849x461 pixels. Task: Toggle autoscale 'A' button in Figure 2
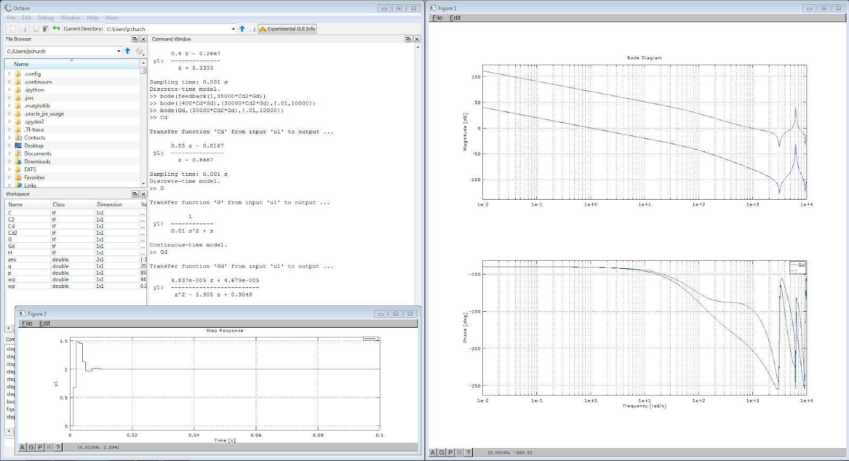pos(22,447)
